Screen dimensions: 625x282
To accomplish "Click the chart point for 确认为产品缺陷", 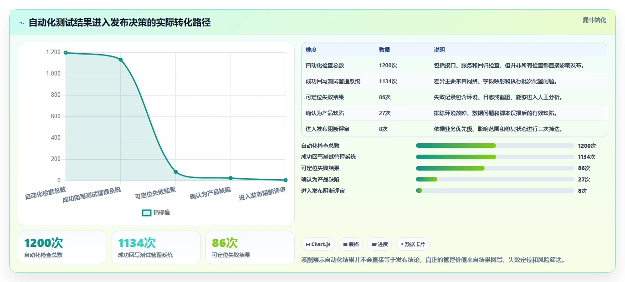I will pyautogui.click(x=231, y=178).
